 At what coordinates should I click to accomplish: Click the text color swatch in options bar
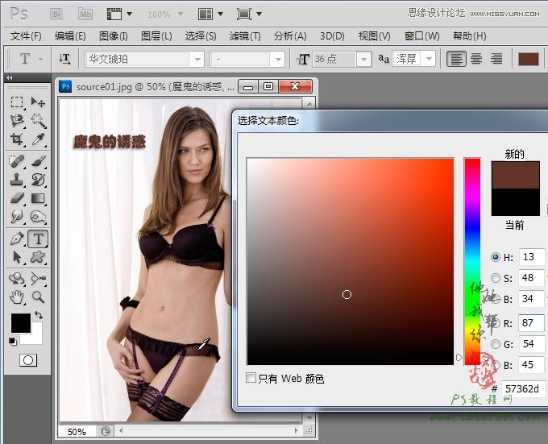click(528, 59)
